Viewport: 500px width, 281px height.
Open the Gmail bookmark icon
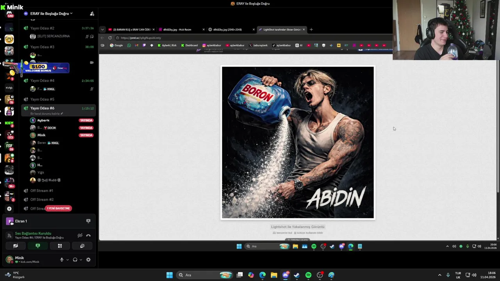(x=136, y=45)
